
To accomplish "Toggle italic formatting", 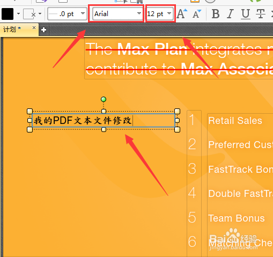I will click(x=230, y=14).
